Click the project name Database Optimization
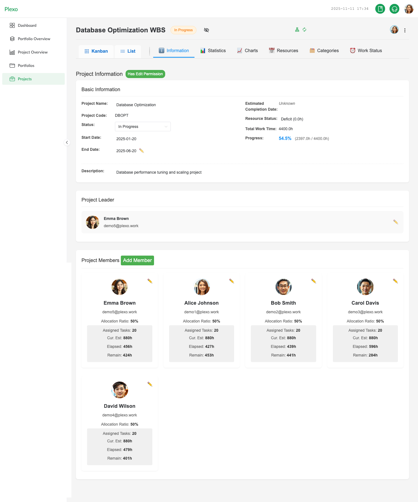 click(136, 105)
